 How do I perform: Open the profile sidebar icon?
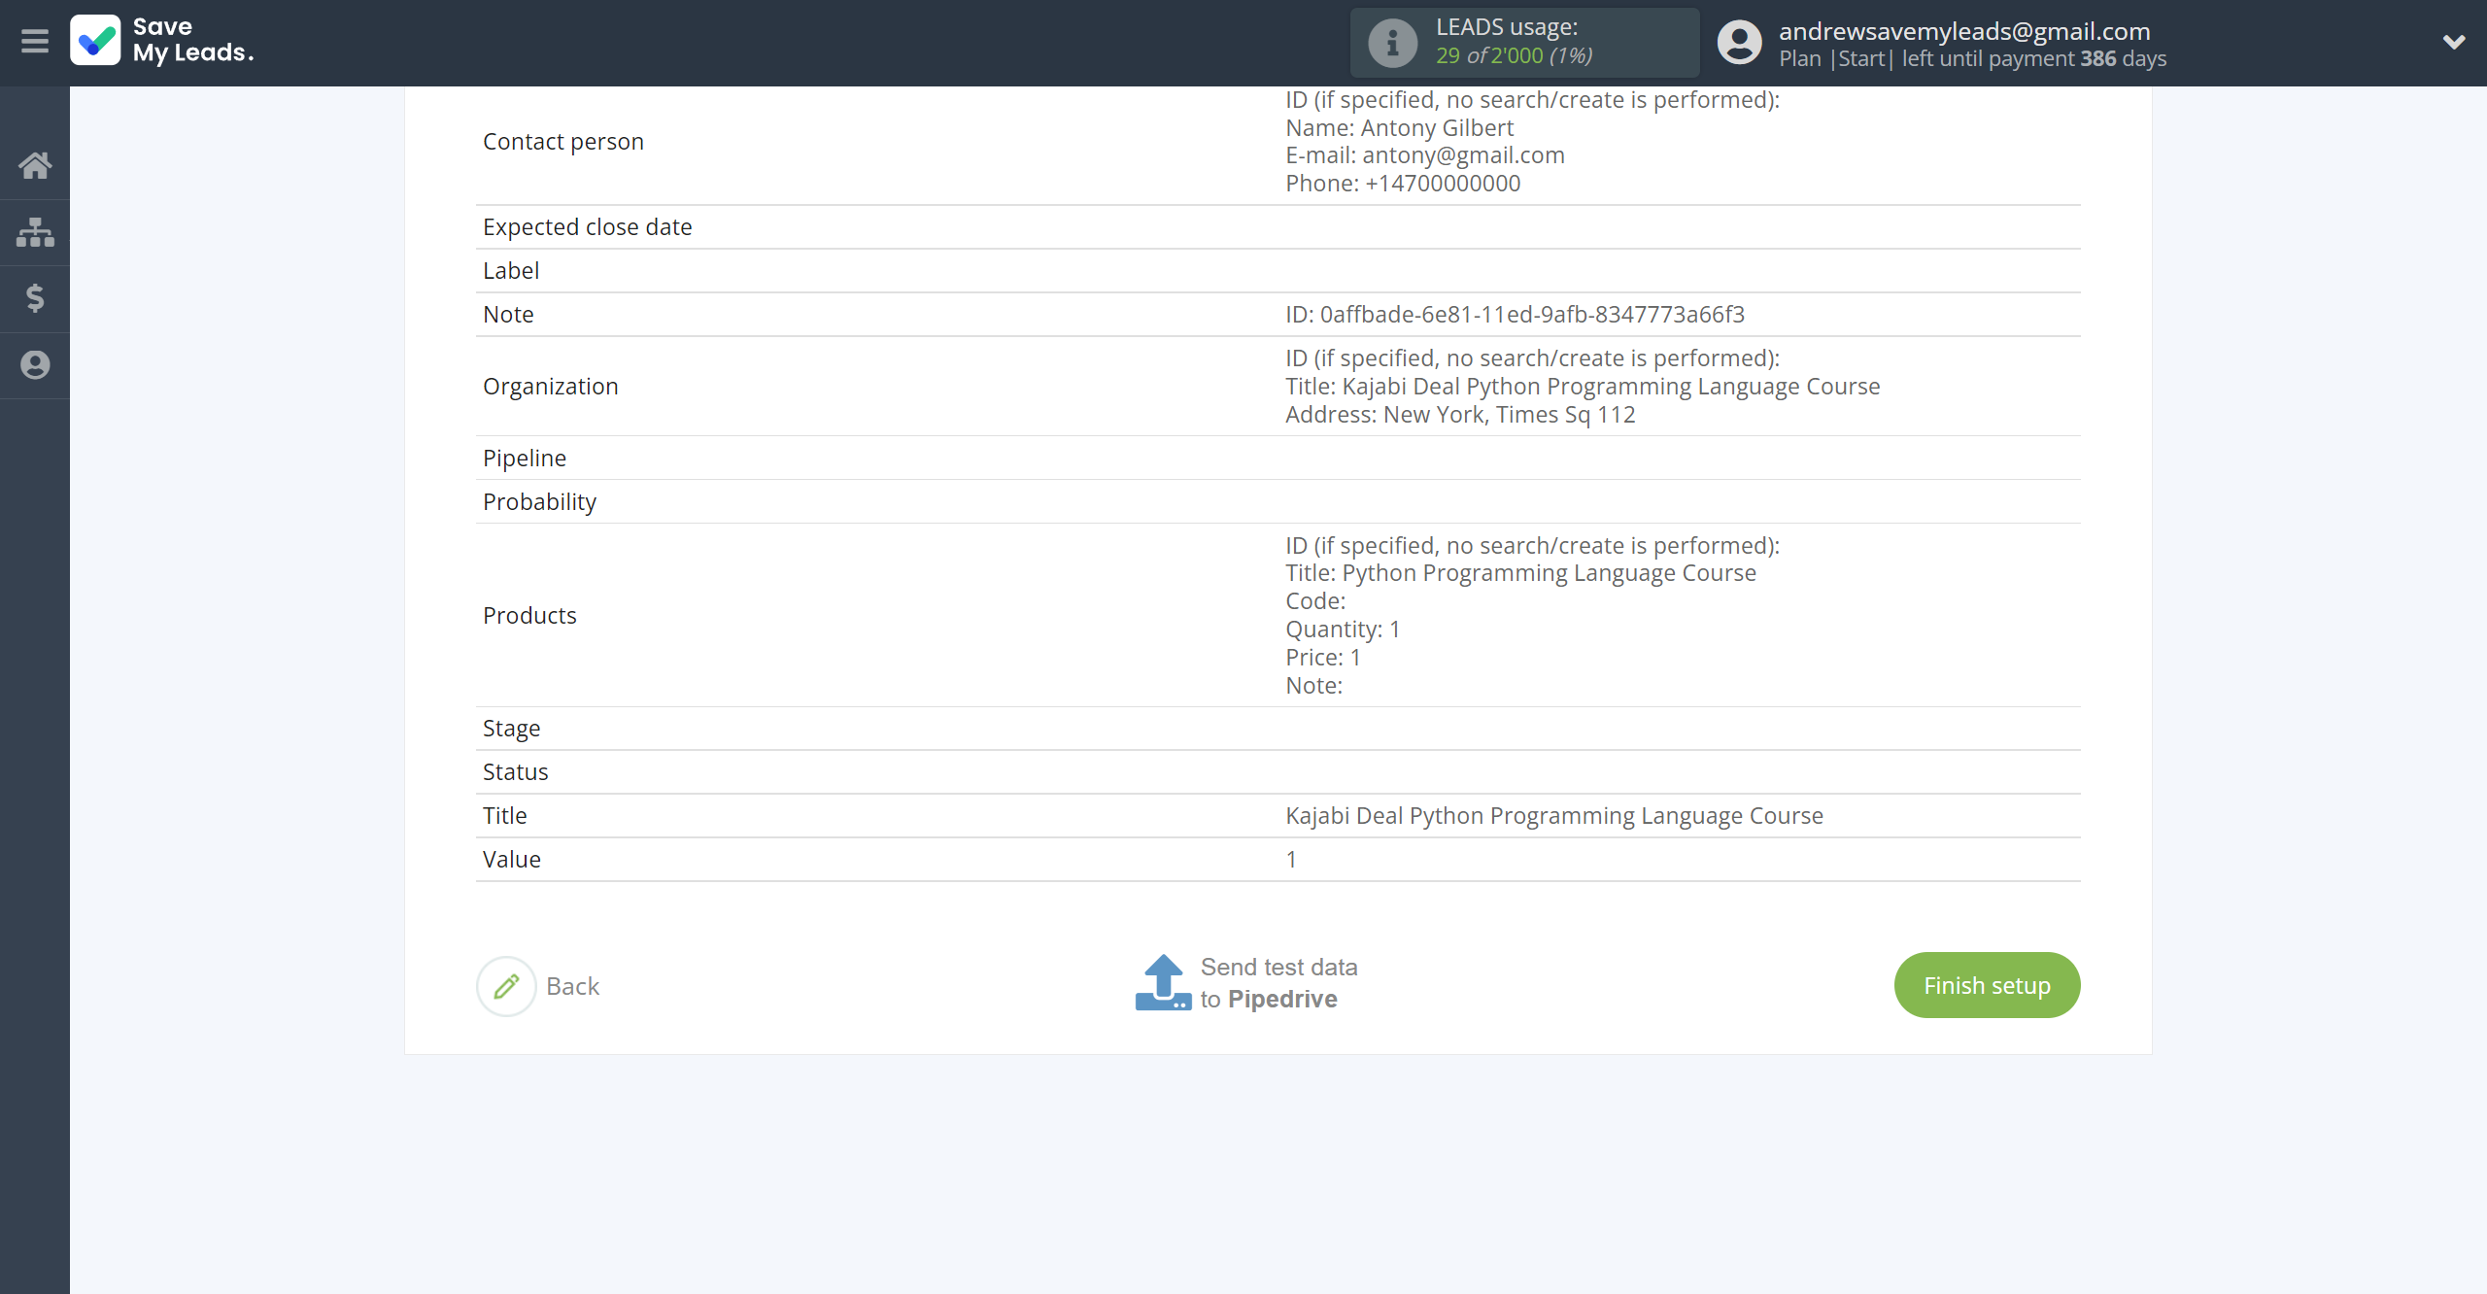pyautogui.click(x=35, y=365)
